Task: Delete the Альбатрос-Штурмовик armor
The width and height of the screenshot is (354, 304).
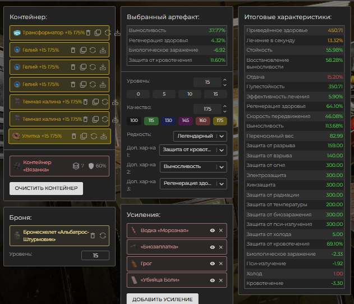Action: (93, 235)
